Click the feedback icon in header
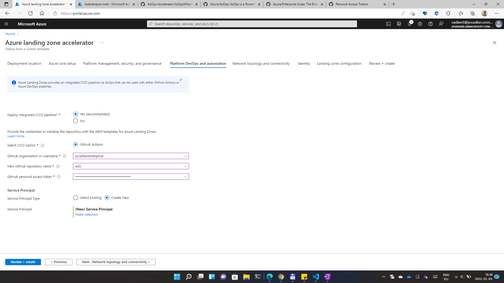 click(x=441, y=24)
